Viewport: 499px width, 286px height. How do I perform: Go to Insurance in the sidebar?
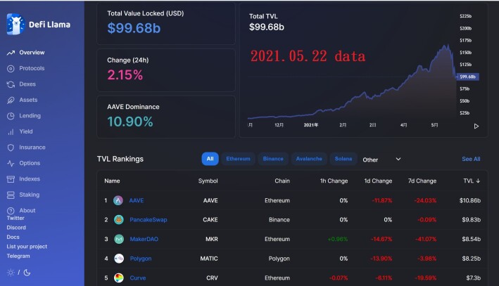(32, 148)
